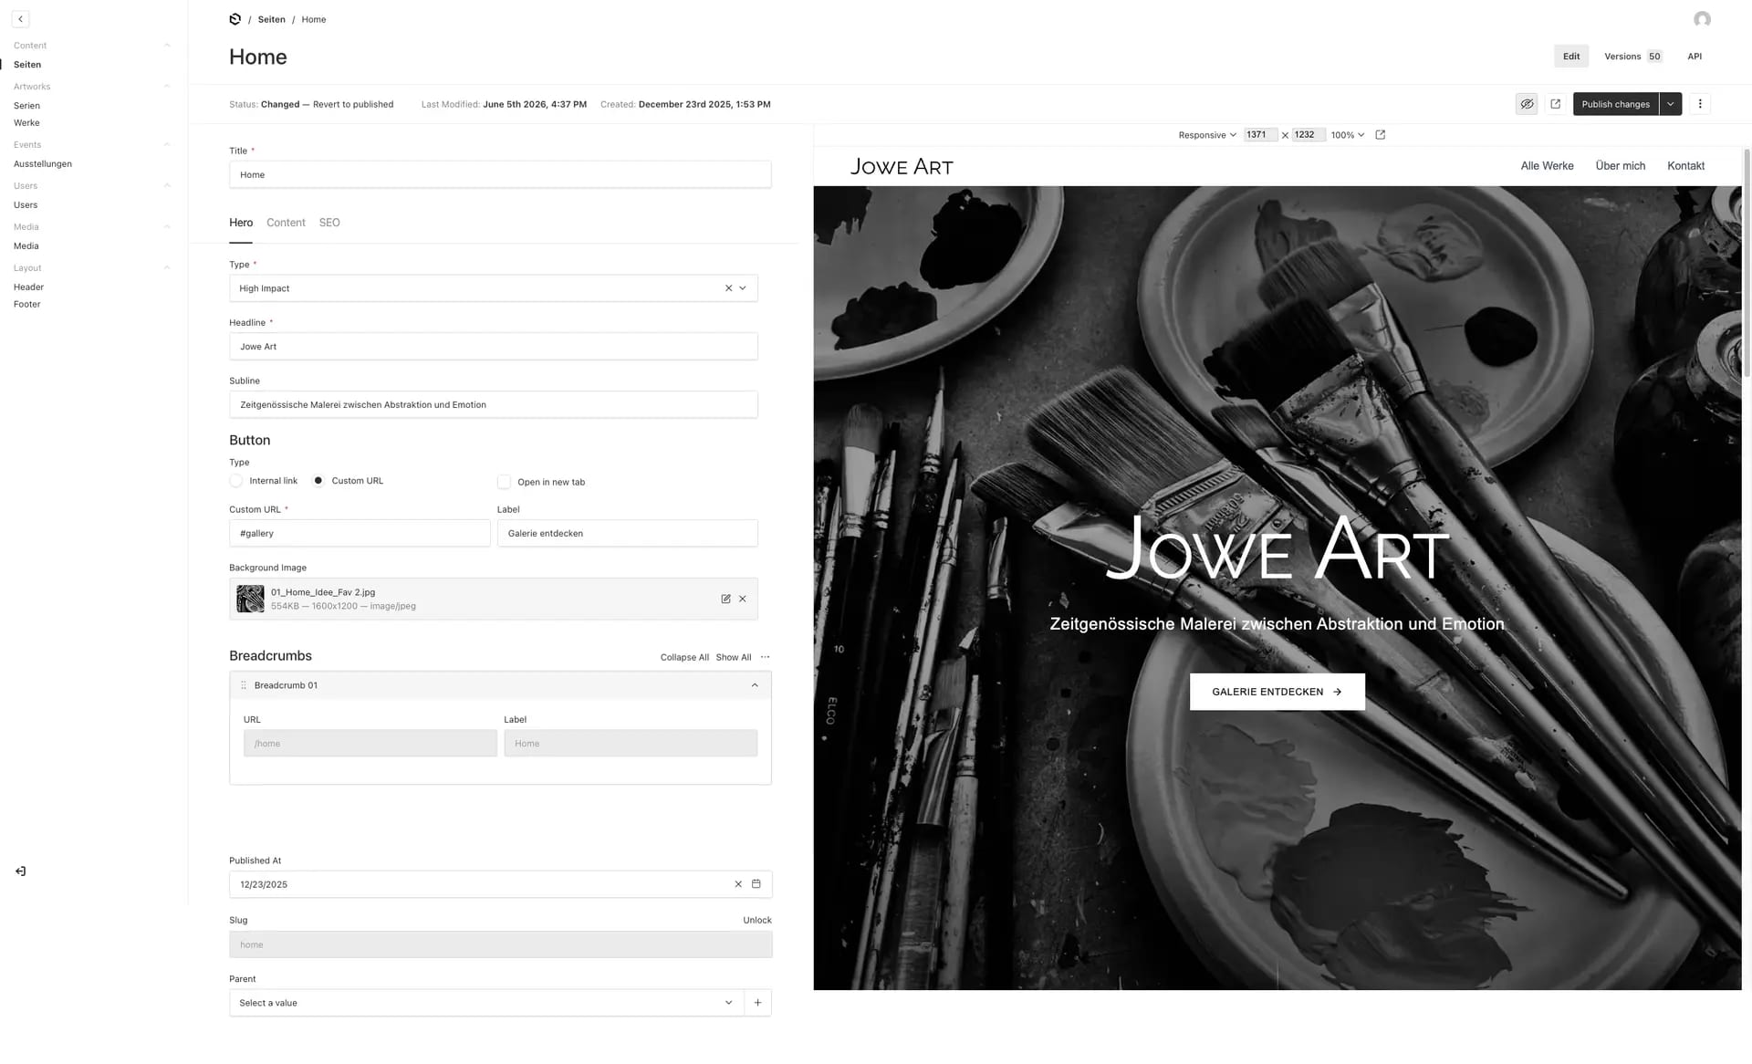Collapse the Users sidebar group

pyautogui.click(x=167, y=186)
